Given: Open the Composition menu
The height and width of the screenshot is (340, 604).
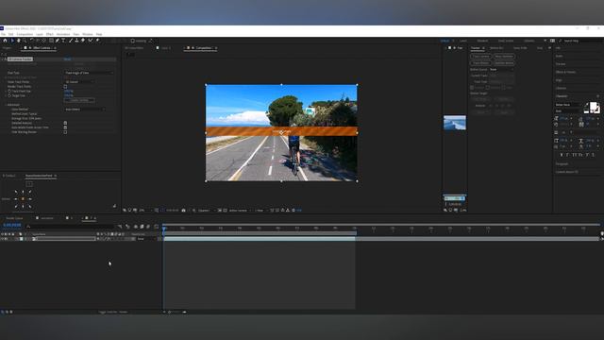Looking at the screenshot, I should [25, 34].
